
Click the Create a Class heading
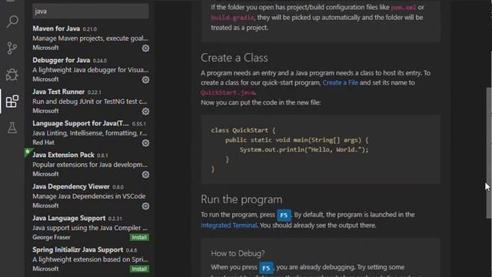[234, 58]
